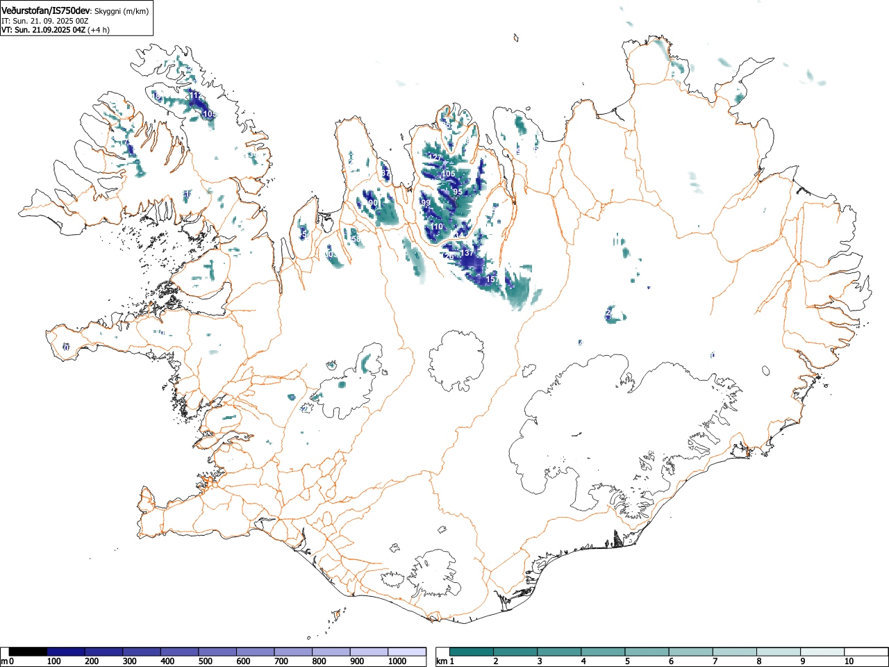Select the 3–4 km teal legend block
889x667 pixels.
[x=560, y=652]
